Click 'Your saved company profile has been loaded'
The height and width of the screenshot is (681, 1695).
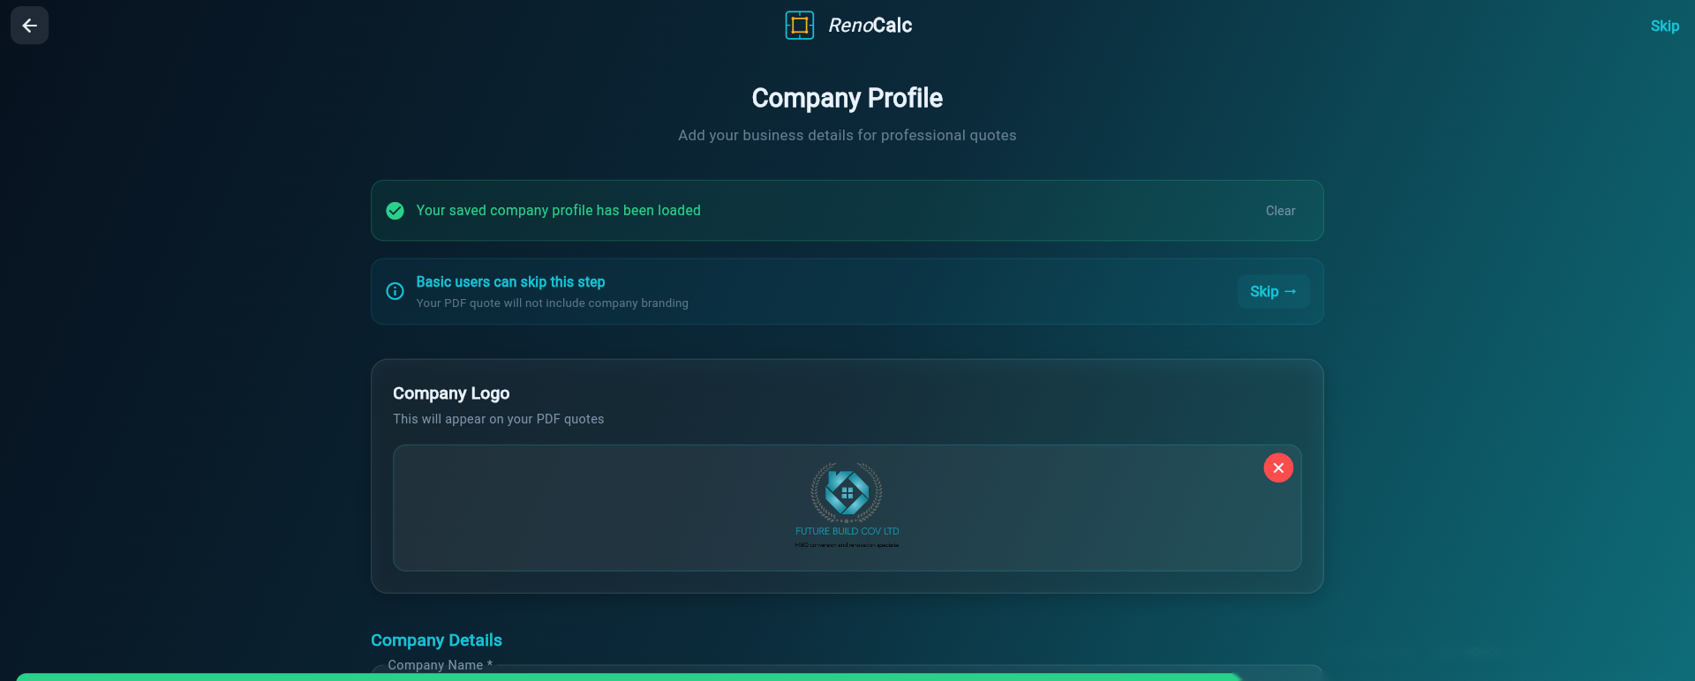(x=558, y=211)
